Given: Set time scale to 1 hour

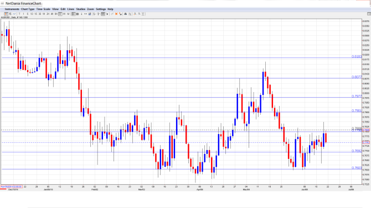Looking at the screenshot, I should pyautogui.click(x=44, y=14).
